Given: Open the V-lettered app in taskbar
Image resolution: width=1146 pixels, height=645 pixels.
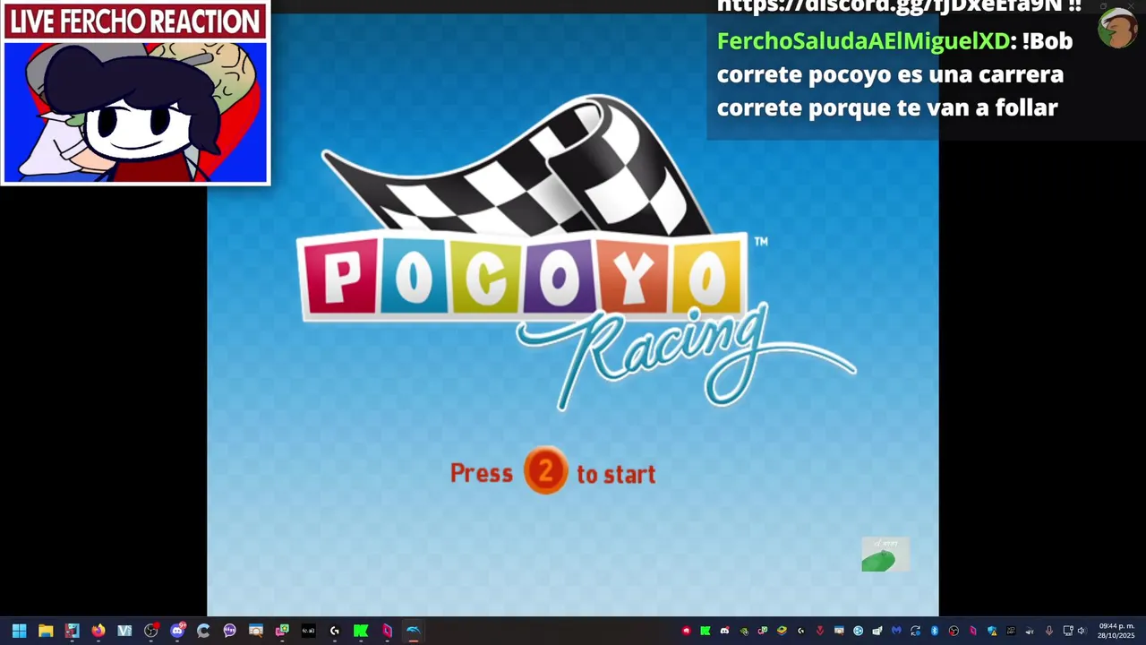Looking at the screenshot, I should pyautogui.click(x=124, y=631).
